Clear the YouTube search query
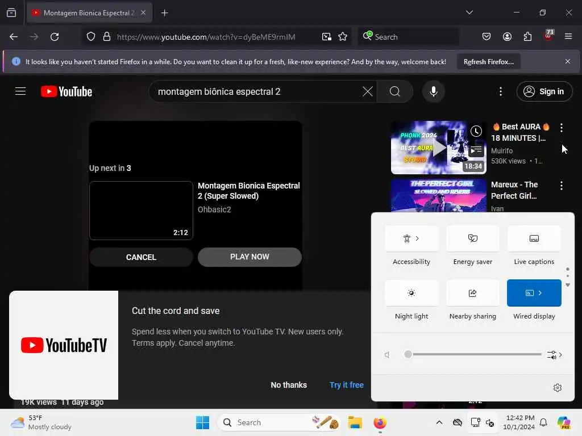The image size is (582, 436). 368,91
